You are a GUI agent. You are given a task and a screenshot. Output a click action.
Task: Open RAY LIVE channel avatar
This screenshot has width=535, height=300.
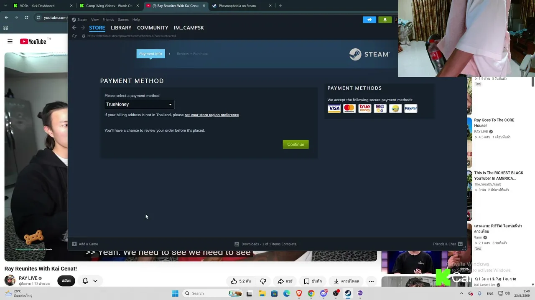point(10,280)
